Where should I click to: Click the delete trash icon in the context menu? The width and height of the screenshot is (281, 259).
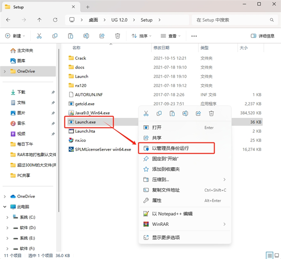[211, 113]
